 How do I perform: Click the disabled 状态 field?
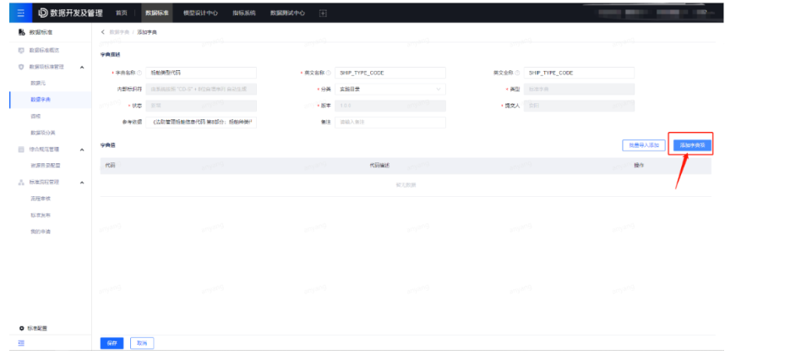pyautogui.click(x=201, y=106)
